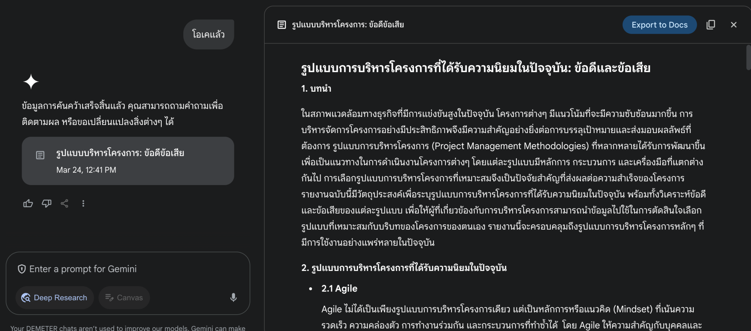This screenshot has width=751, height=331.
Task: Toggle the Deep Research chip
Action: coord(55,297)
